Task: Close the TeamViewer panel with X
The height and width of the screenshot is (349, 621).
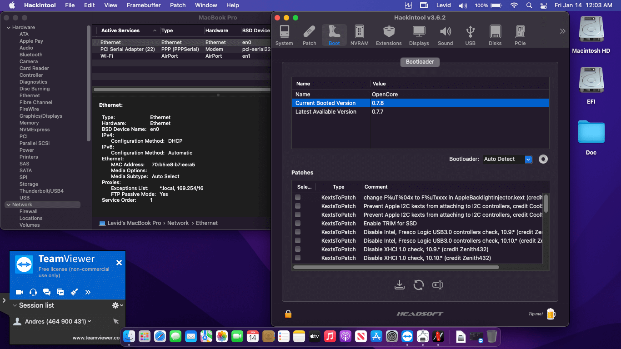Action: 119,263
